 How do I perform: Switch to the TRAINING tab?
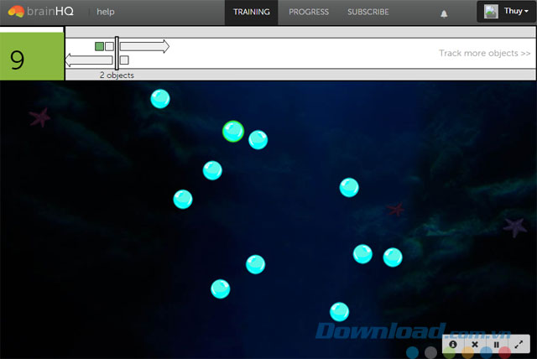pyautogui.click(x=252, y=13)
